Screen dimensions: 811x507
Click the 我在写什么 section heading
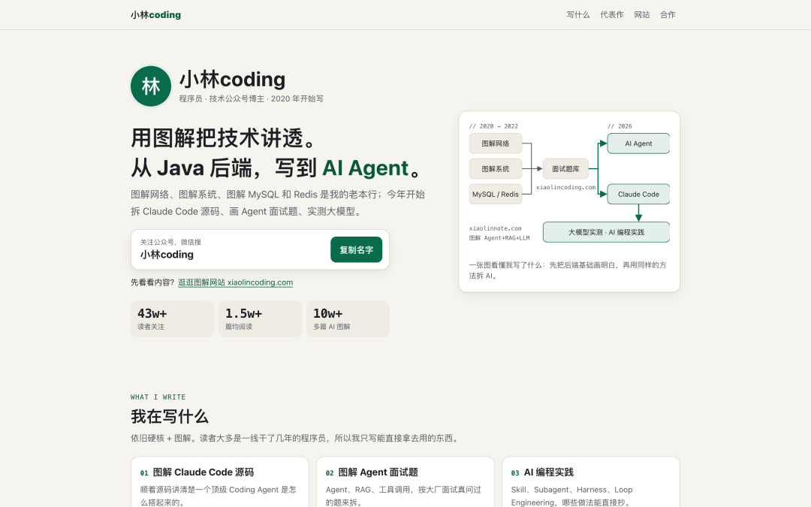169,416
